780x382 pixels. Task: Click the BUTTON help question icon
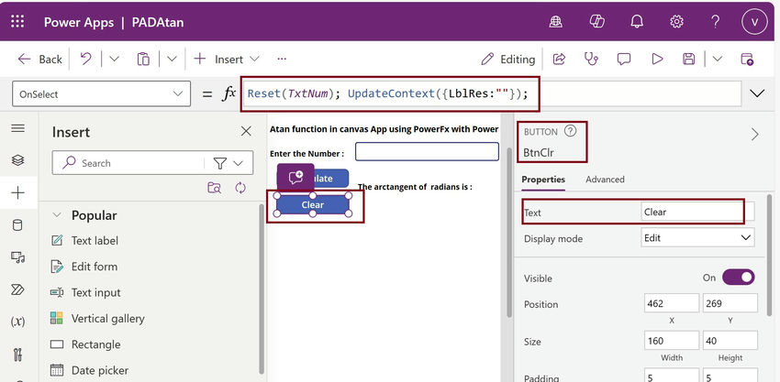[x=571, y=132]
